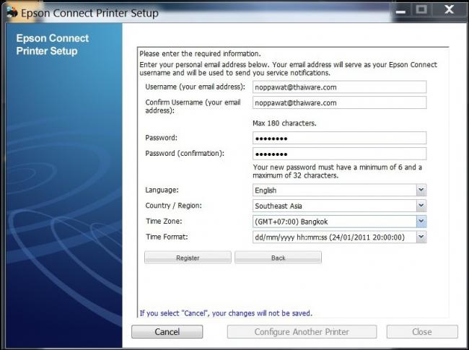Click the 'Time Zone:' label
469x350 pixels.
(164, 221)
